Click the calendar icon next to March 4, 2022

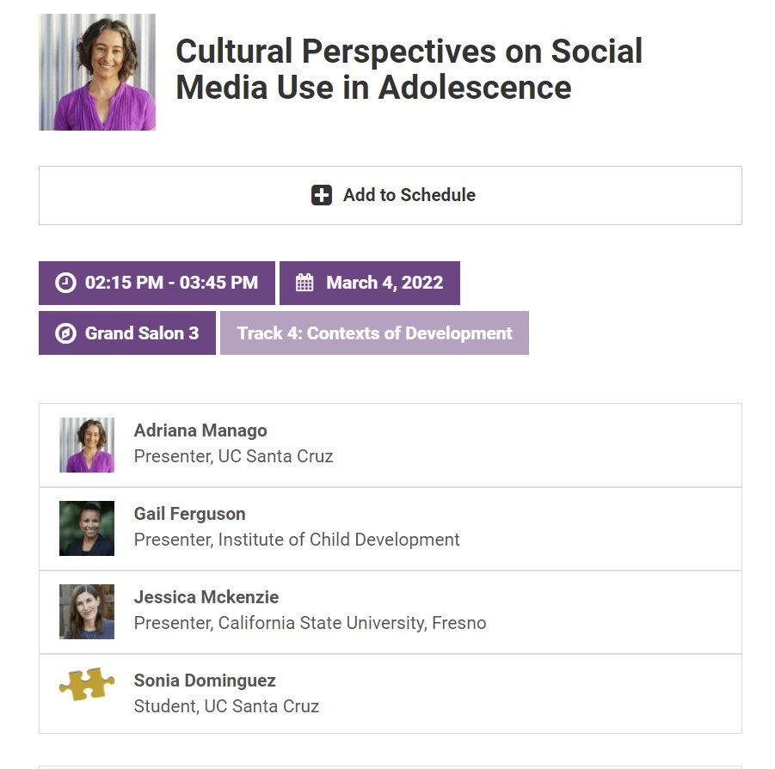[x=304, y=283]
